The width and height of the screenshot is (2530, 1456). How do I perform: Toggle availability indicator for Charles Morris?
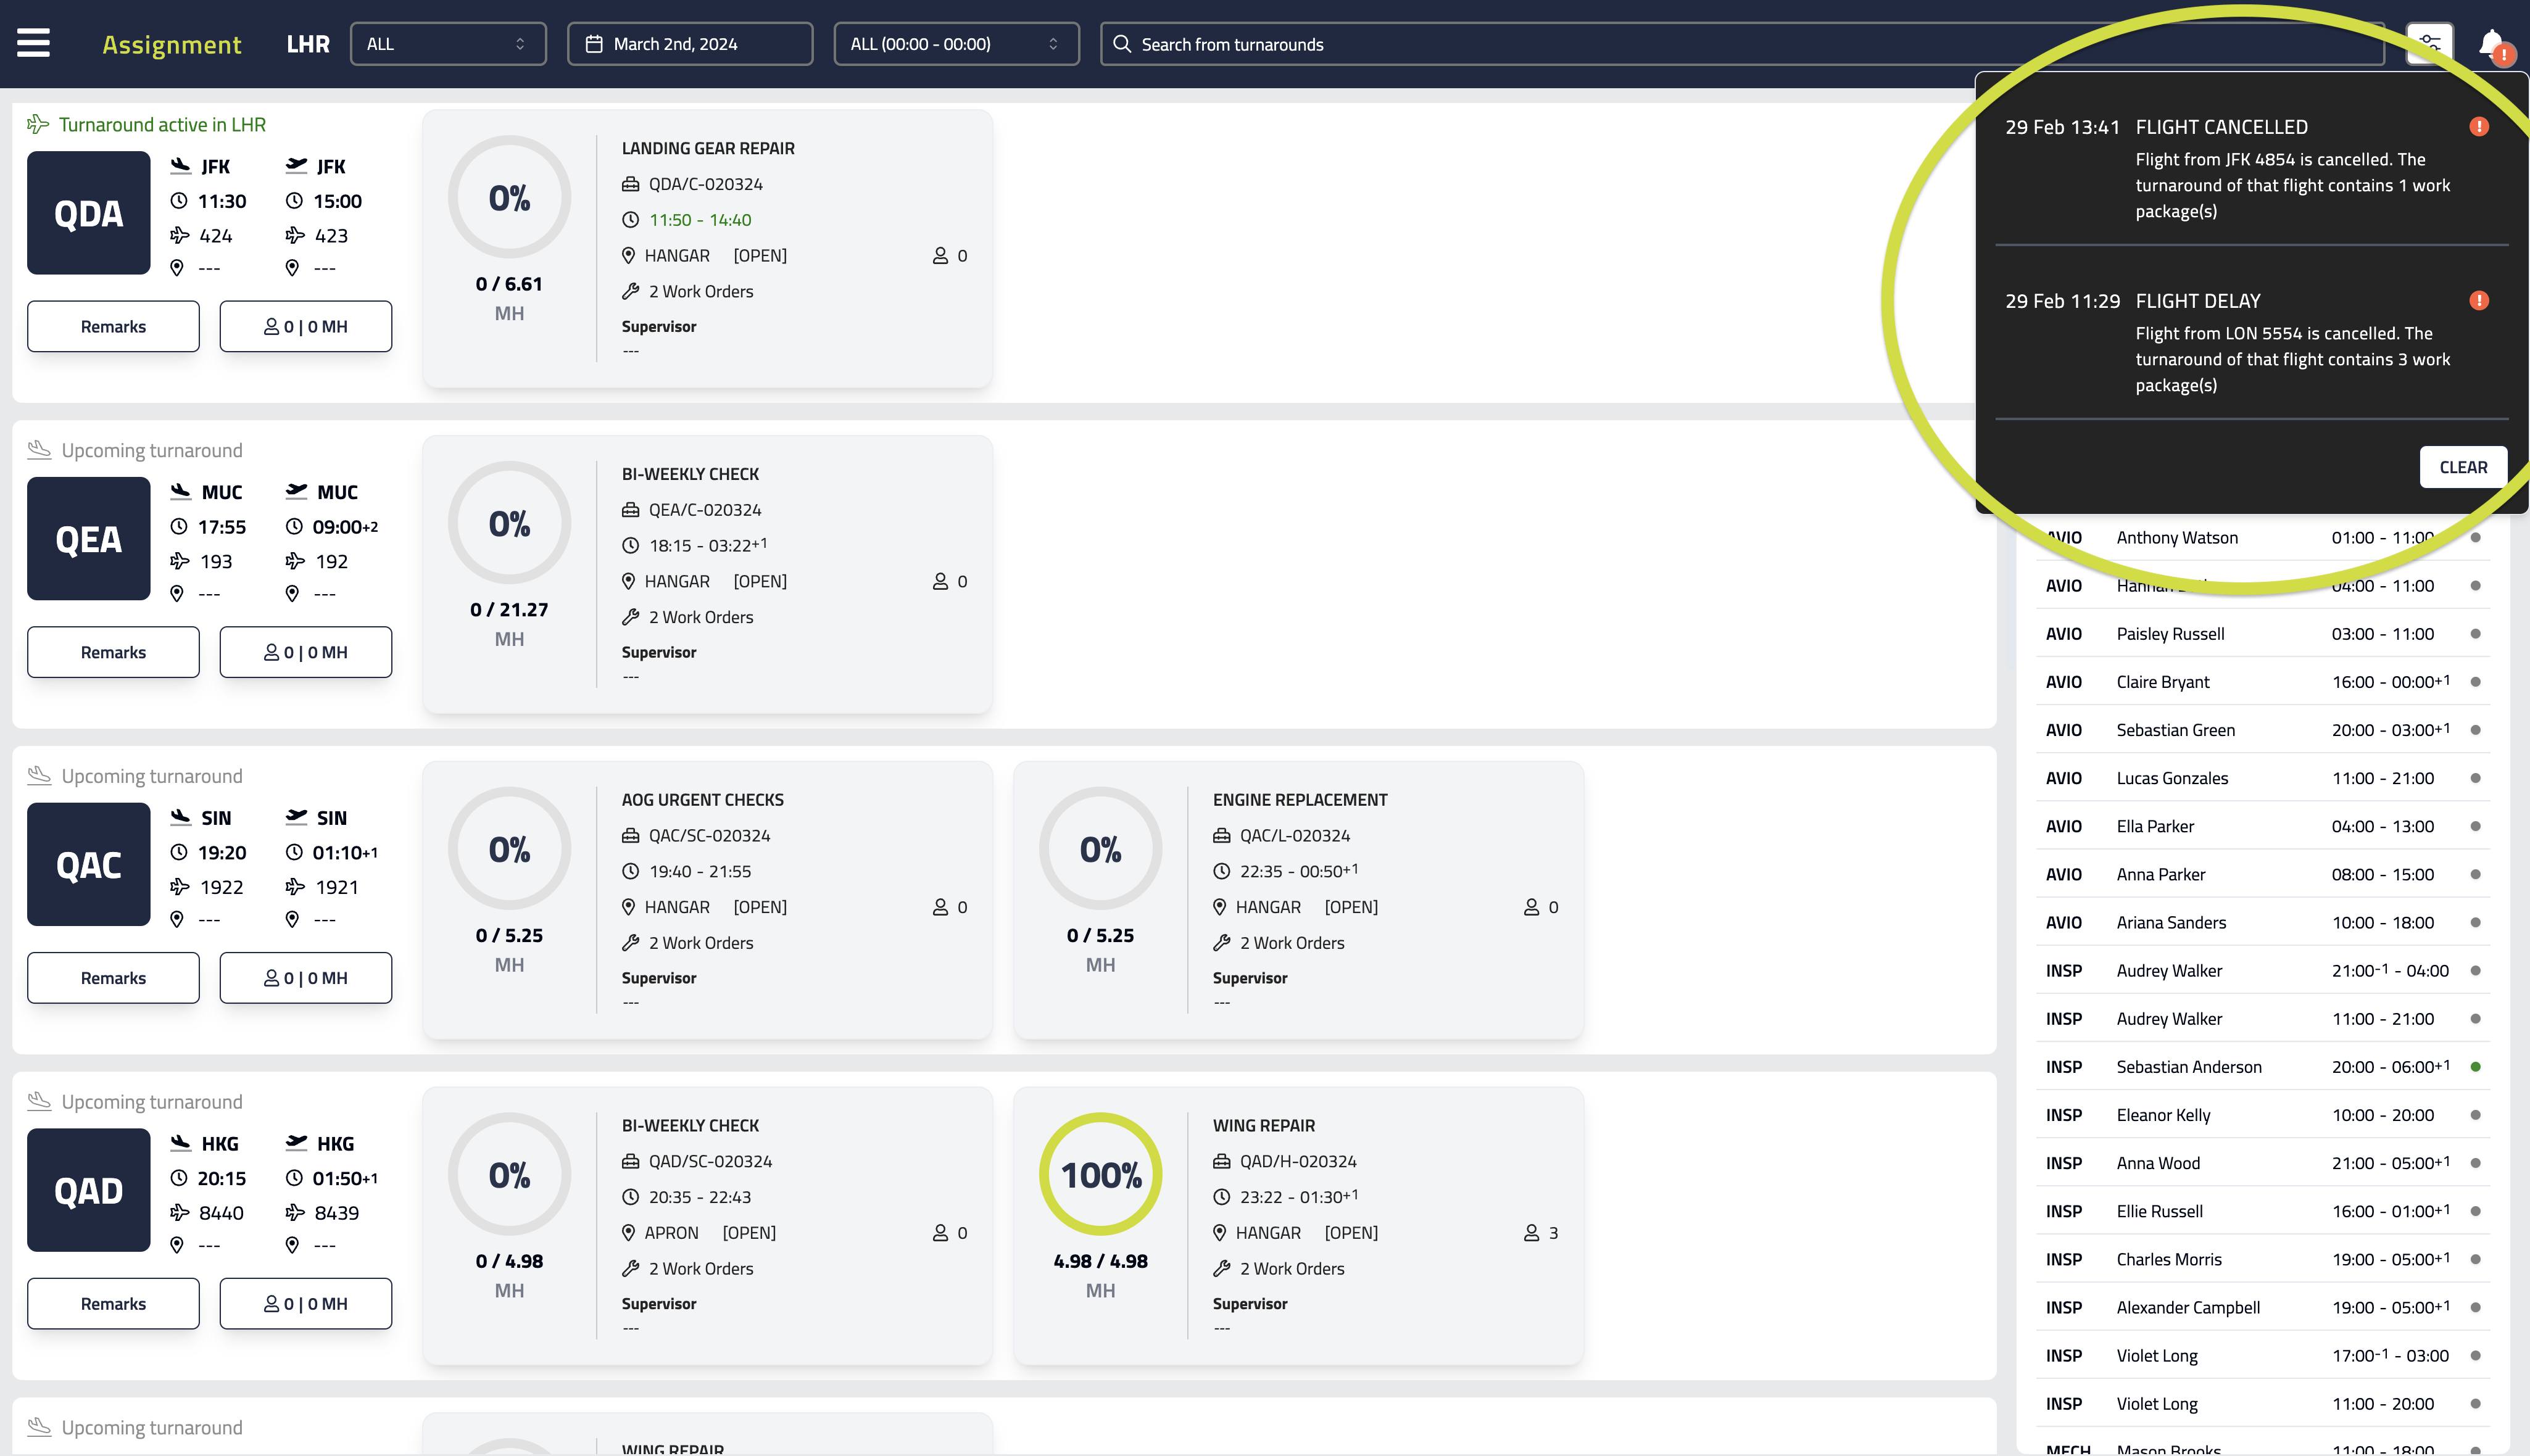(2476, 1259)
